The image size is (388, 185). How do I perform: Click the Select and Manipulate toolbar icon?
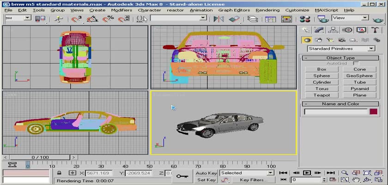59,19
